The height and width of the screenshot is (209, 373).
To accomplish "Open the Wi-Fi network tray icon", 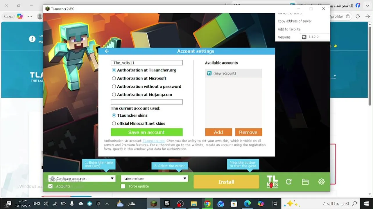I will pyautogui.click(x=55, y=204).
